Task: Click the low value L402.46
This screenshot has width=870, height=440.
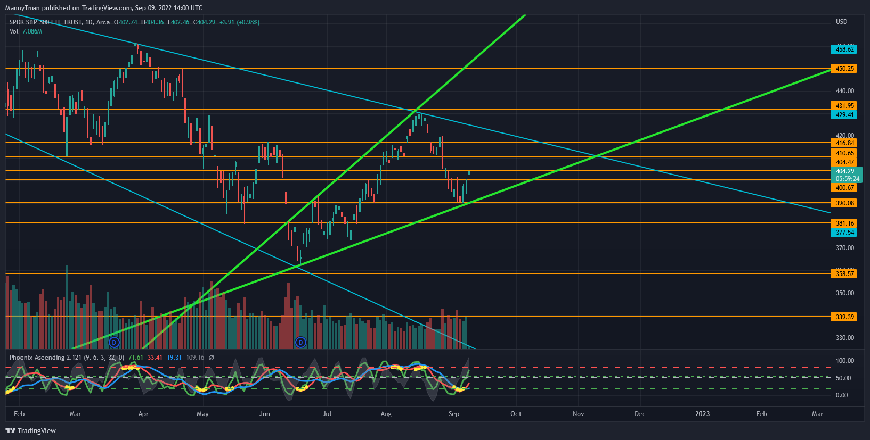Action: tap(178, 22)
